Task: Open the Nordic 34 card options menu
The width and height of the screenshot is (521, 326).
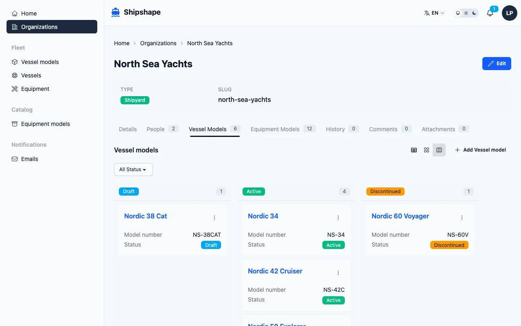Action: (338, 218)
